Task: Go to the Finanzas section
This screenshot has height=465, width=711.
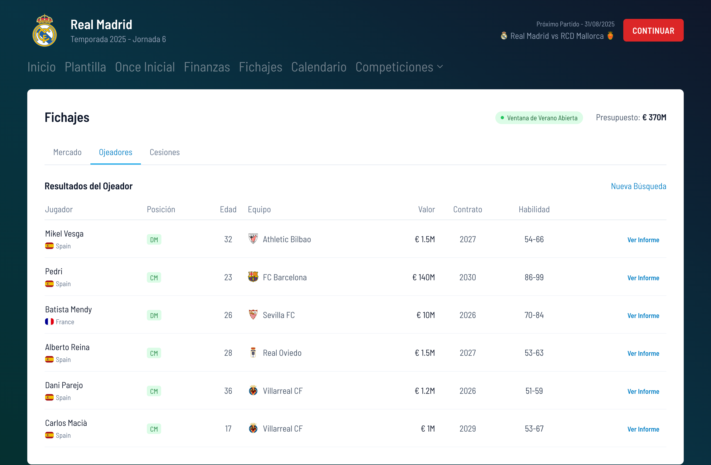Action: click(207, 67)
